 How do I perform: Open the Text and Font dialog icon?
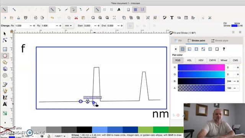172,18
